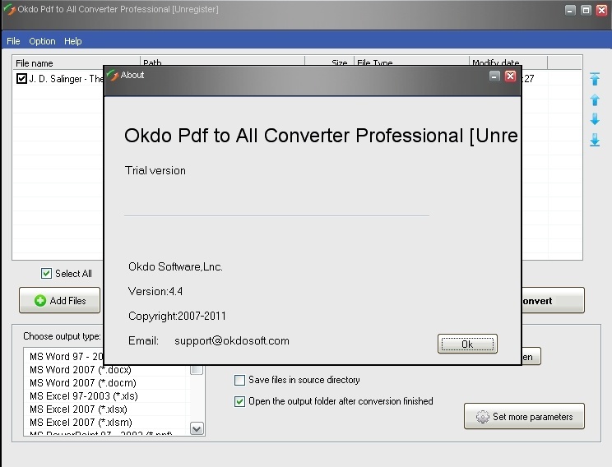Click the Okdo icon in main window title bar
Viewport: 612px width, 467px height.
pyautogui.click(x=9, y=9)
